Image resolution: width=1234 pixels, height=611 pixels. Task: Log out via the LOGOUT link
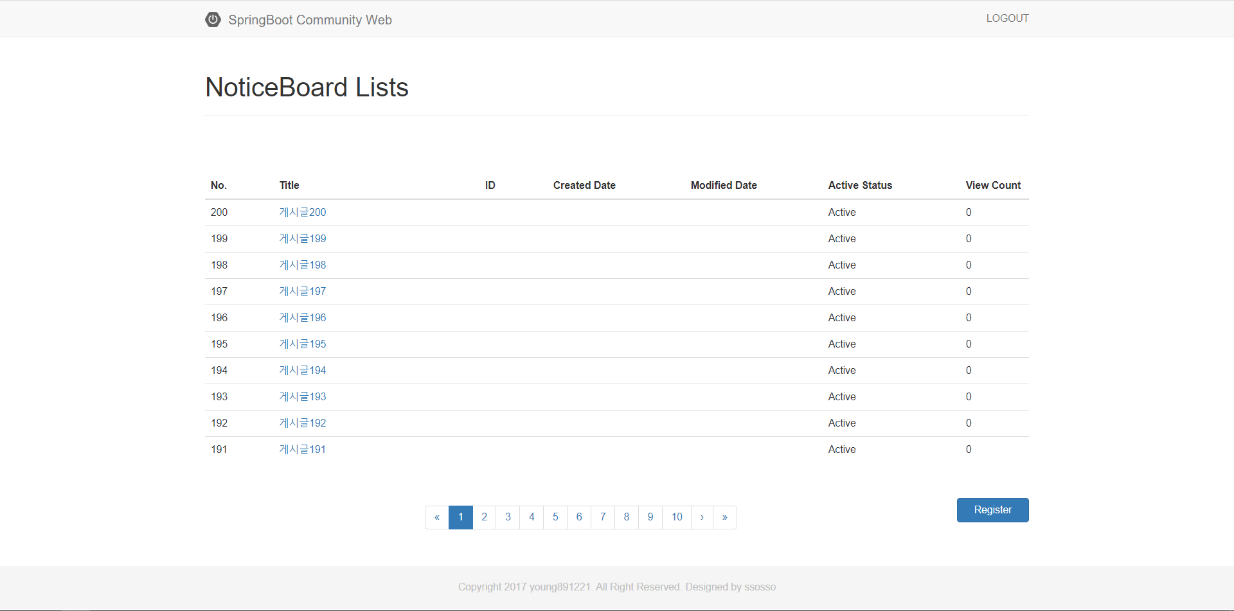click(1007, 19)
